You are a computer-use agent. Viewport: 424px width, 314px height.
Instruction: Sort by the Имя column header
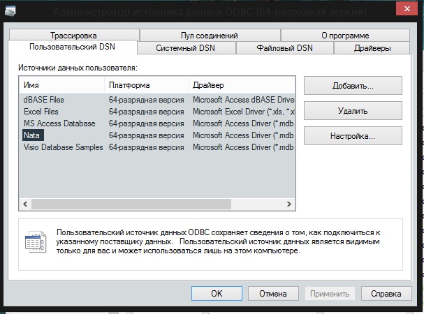(61, 85)
